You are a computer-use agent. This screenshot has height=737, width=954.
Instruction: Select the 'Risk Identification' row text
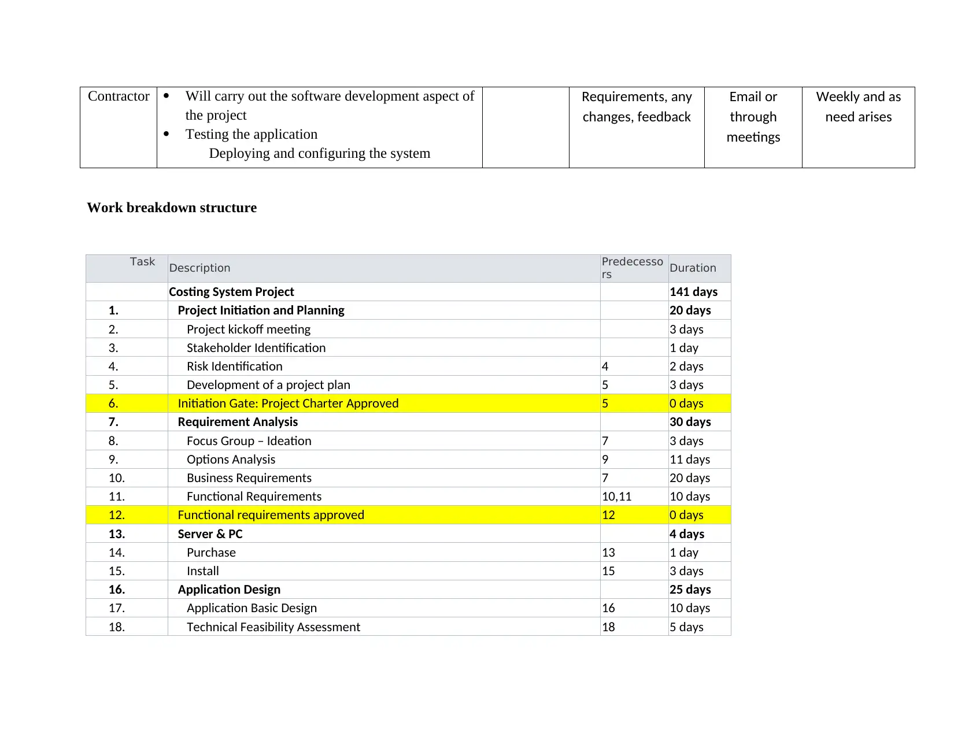tap(235, 366)
